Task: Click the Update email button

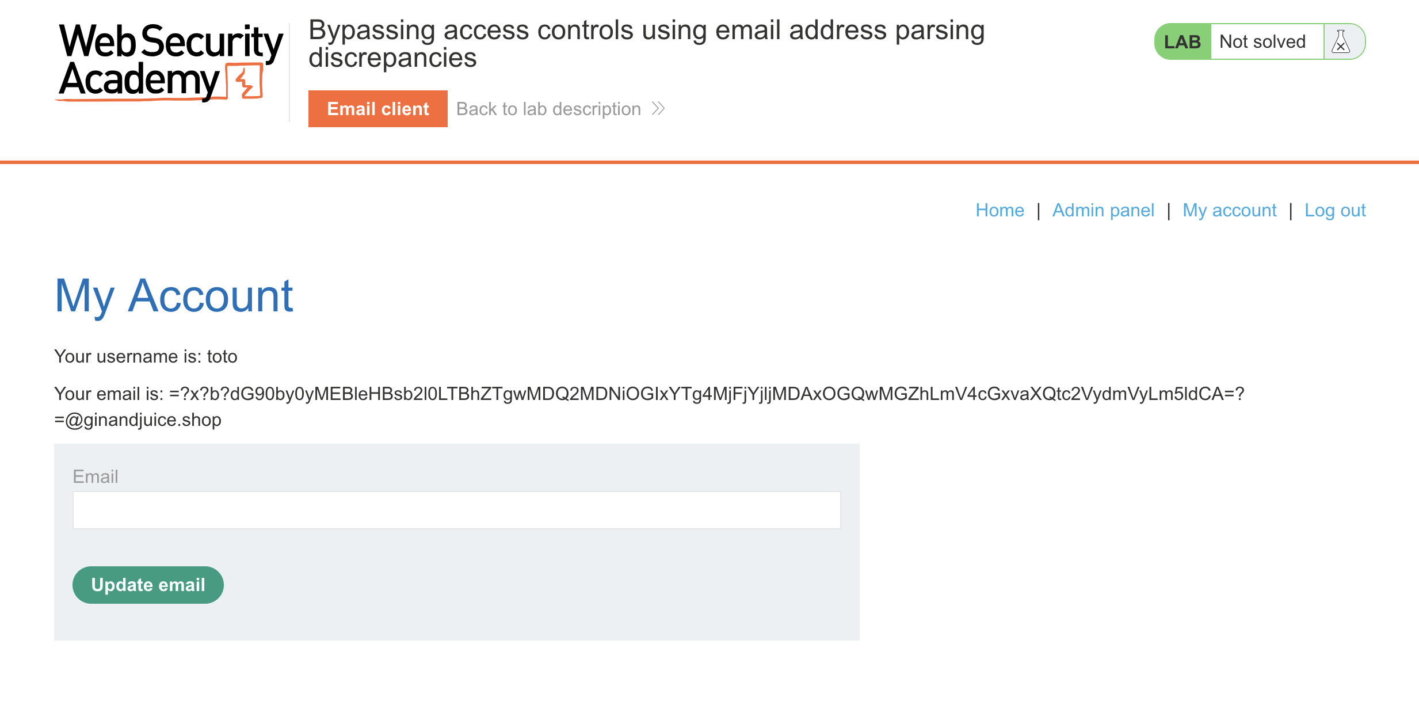Action: [147, 585]
